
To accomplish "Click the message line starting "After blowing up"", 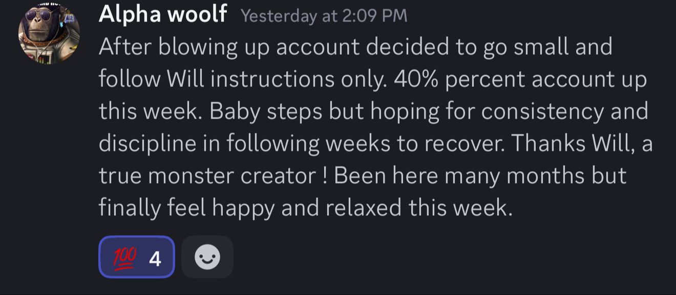I will click(355, 47).
